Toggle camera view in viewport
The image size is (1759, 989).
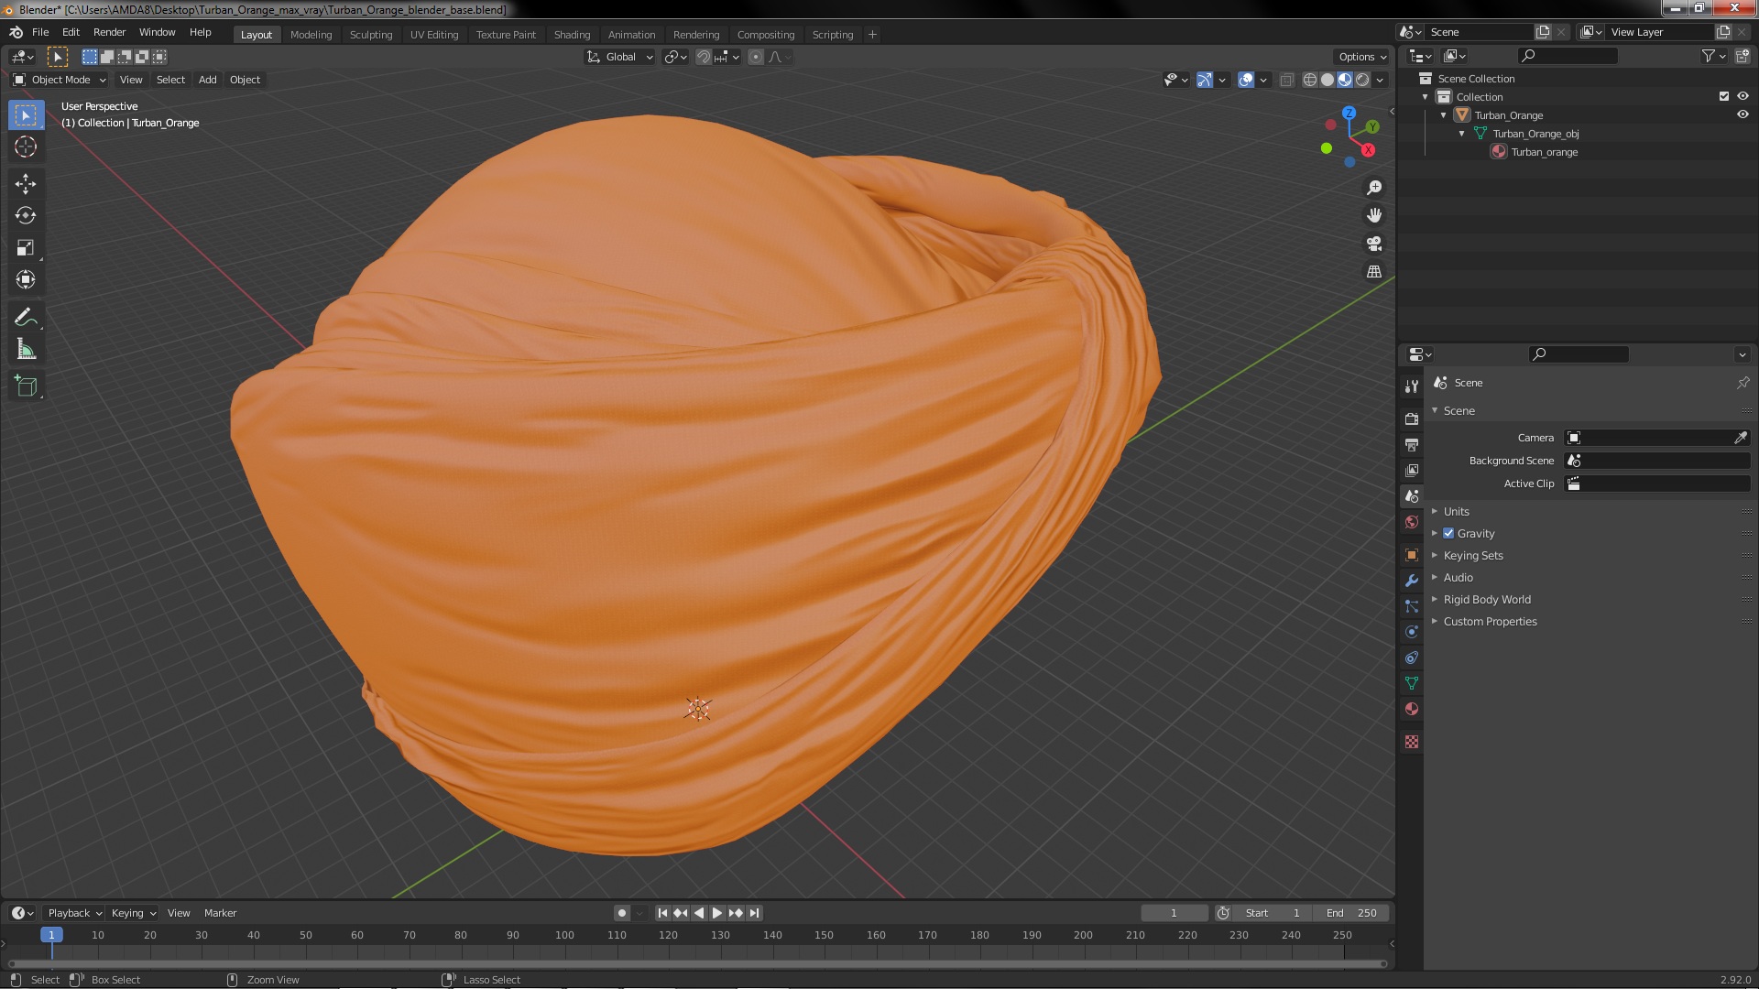coord(1374,244)
